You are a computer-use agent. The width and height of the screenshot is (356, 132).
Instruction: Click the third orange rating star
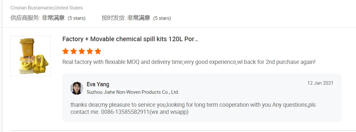[82, 51]
